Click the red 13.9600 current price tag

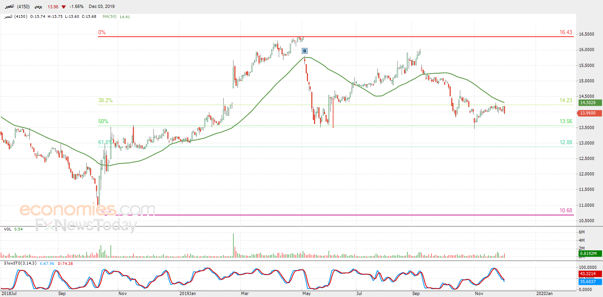coord(590,113)
